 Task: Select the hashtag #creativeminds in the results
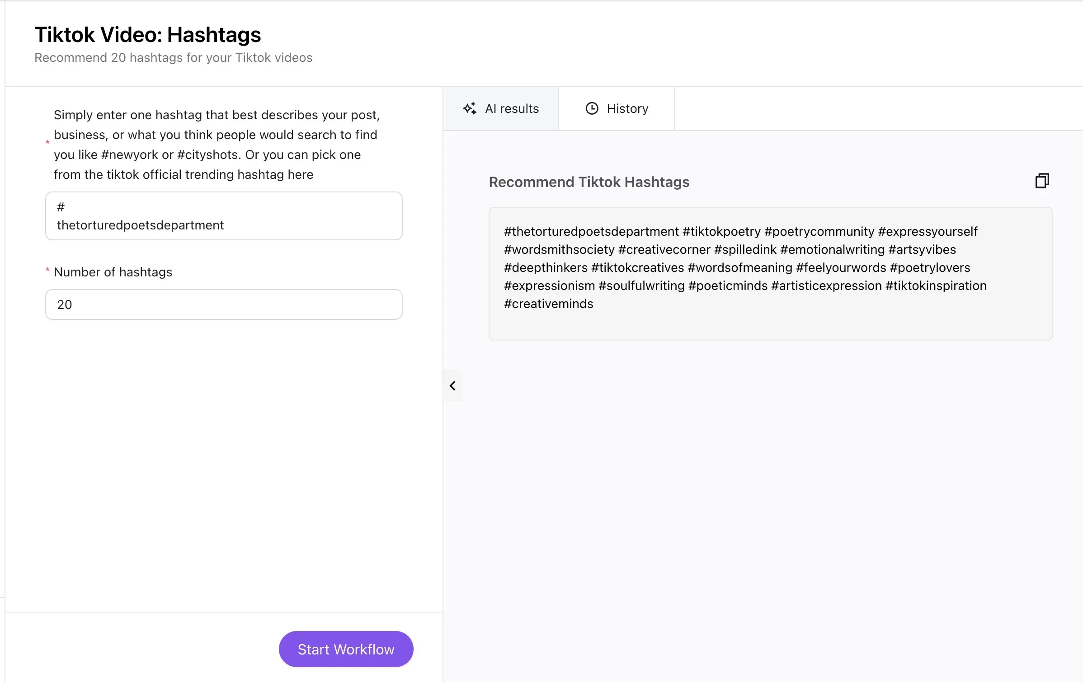[548, 304]
